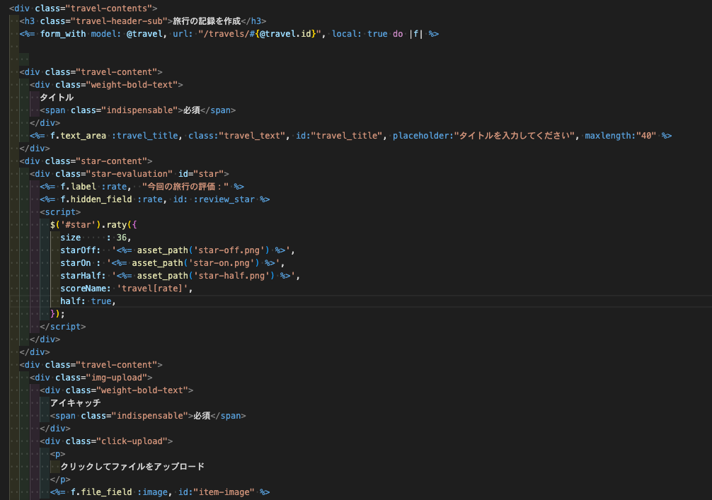This screenshot has width=712, height=500.
Task: Click the id:"item-image" attribute
Action: click(216, 491)
